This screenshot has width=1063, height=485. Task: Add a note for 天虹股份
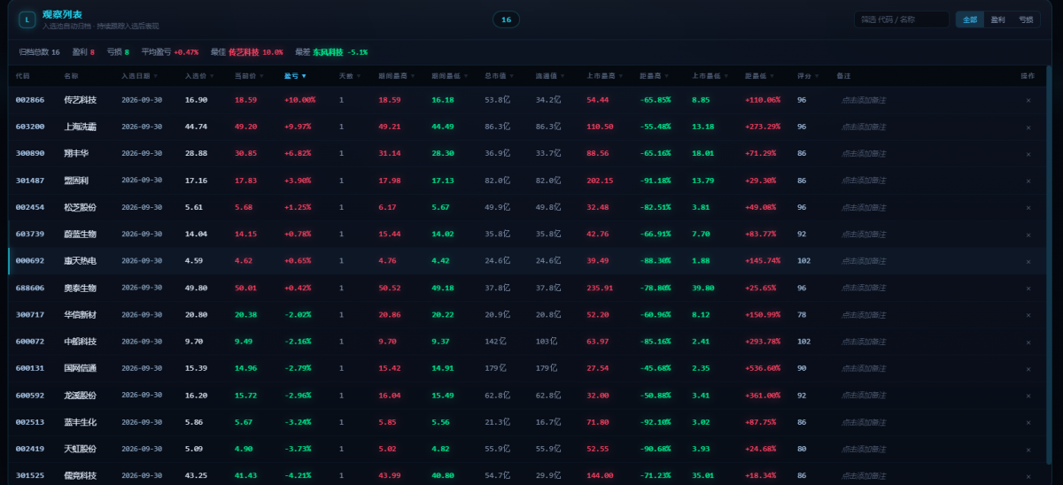[x=864, y=449]
